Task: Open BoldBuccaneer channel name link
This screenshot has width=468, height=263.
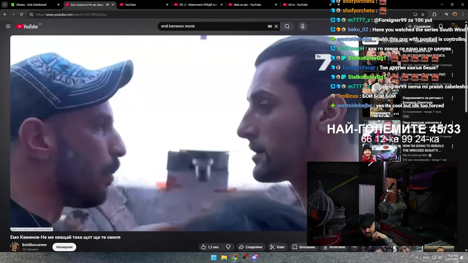Action: [35, 245]
